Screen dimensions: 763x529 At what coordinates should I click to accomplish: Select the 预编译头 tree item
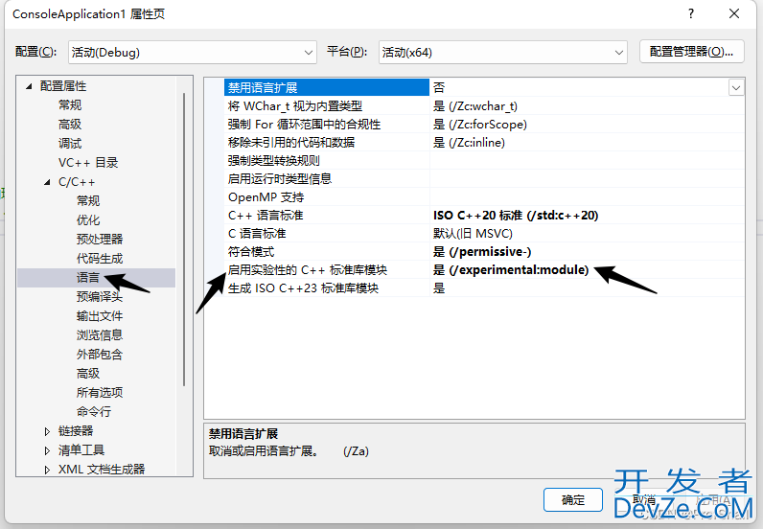click(100, 296)
